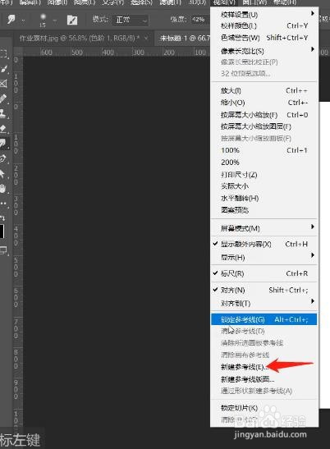The height and width of the screenshot is (449, 330).
Task: Select the Hand tool
Action: (3, 188)
